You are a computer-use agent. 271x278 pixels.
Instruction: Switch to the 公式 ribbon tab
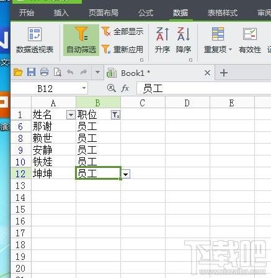coord(146,13)
